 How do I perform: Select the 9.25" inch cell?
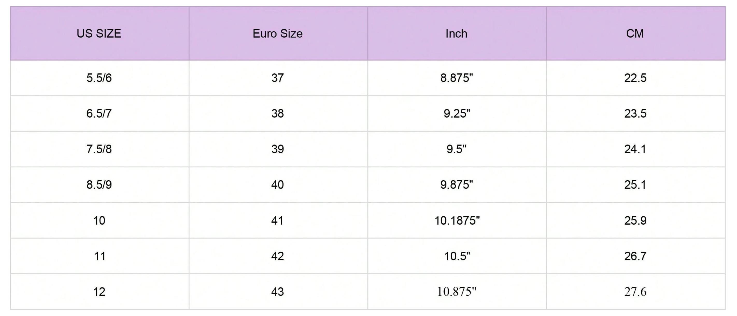[457, 113]
